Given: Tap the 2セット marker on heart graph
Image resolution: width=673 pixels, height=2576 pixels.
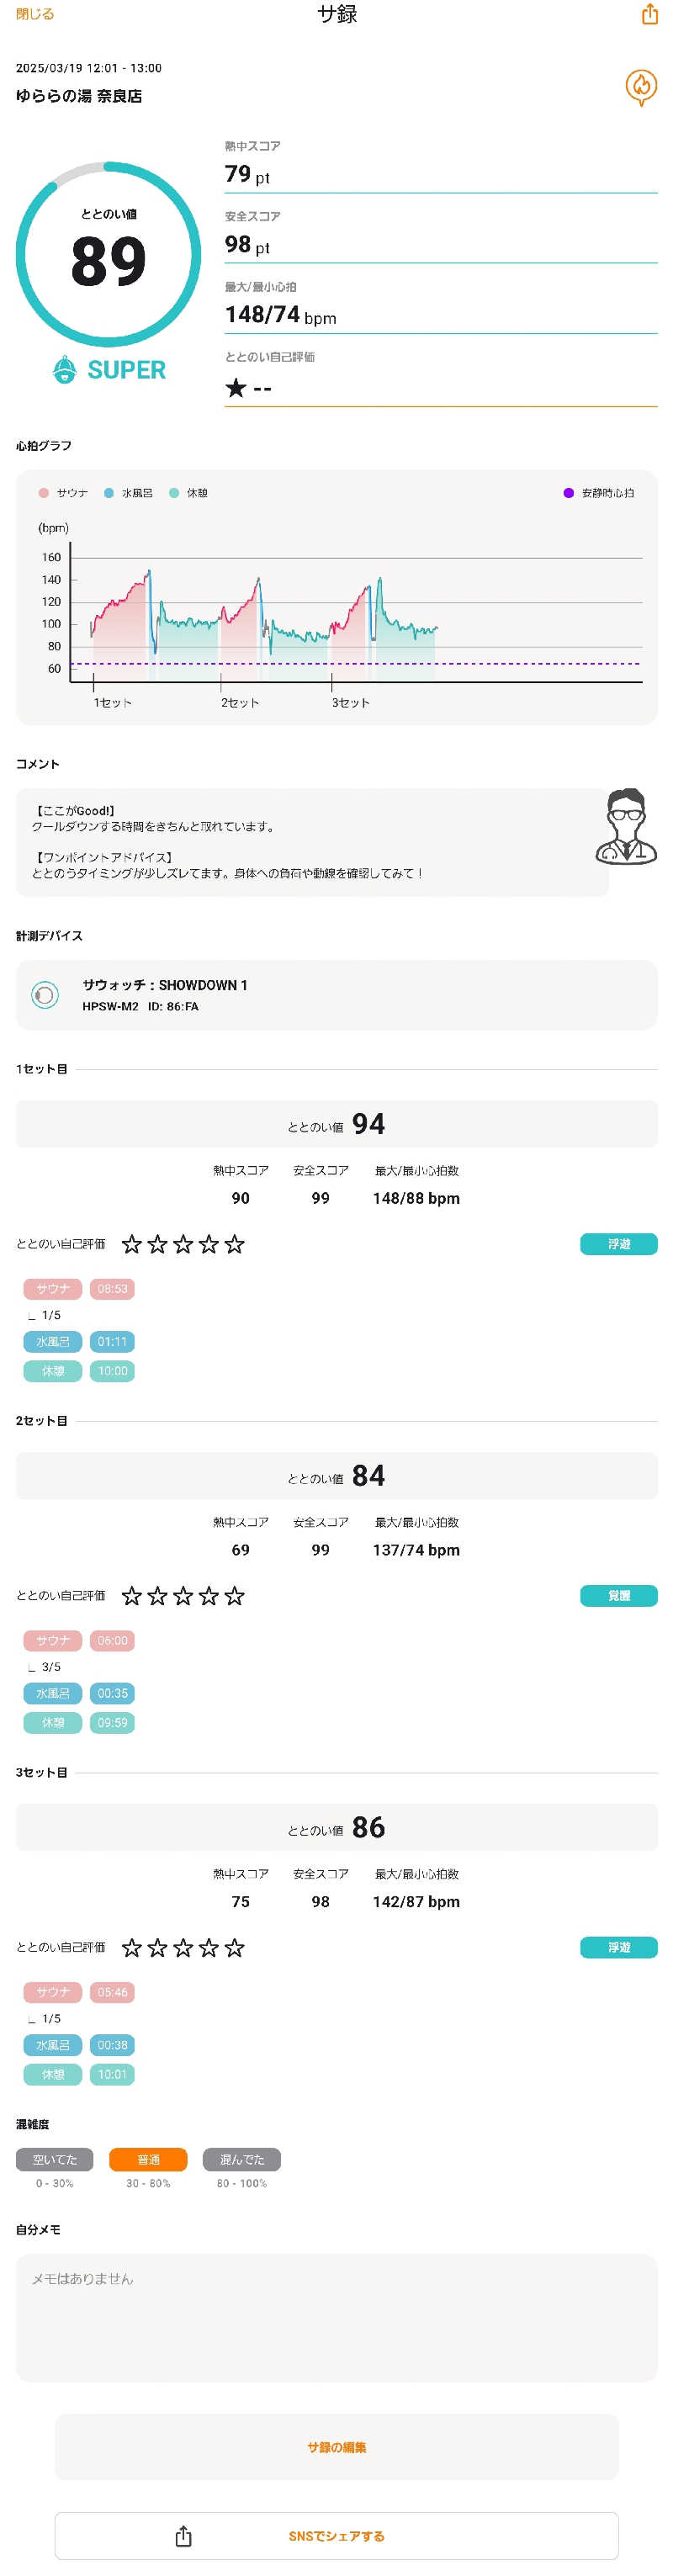Looking at the screenshot, I should click(x=240, y=703).
